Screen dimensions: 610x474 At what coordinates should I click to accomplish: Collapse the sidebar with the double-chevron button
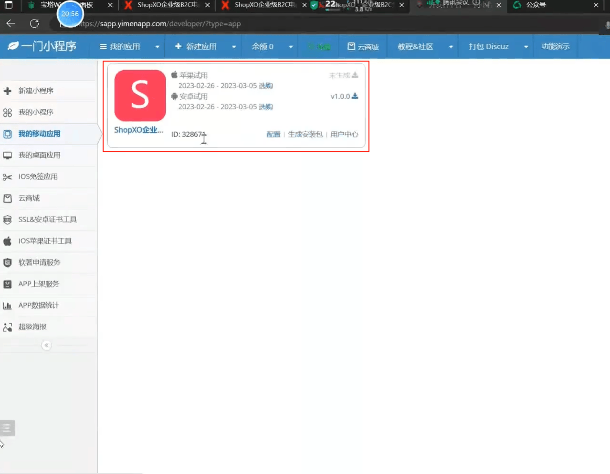tap(46, 345)
